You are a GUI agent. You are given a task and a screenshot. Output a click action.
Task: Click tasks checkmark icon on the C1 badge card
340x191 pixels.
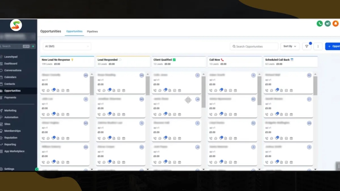(286, 115)
